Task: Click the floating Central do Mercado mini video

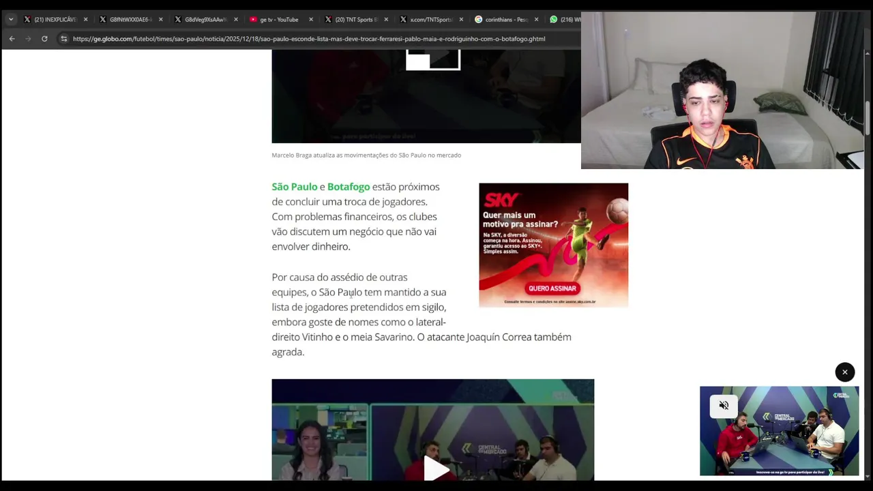Action: [x=779, y=431]
